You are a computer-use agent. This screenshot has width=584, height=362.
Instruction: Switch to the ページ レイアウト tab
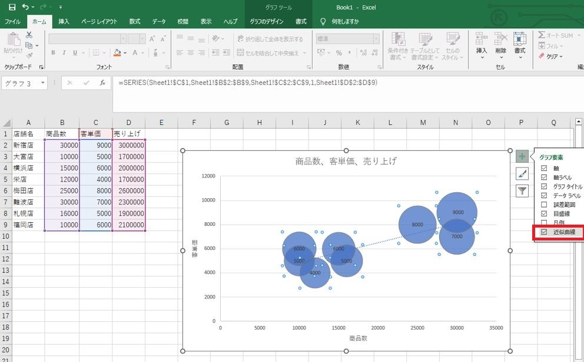(99, 22)
